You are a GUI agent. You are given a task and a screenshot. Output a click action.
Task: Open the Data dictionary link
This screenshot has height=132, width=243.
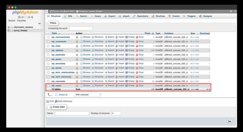[64, 101]
